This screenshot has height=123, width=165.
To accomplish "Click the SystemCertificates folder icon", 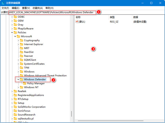I will [21, 64].
